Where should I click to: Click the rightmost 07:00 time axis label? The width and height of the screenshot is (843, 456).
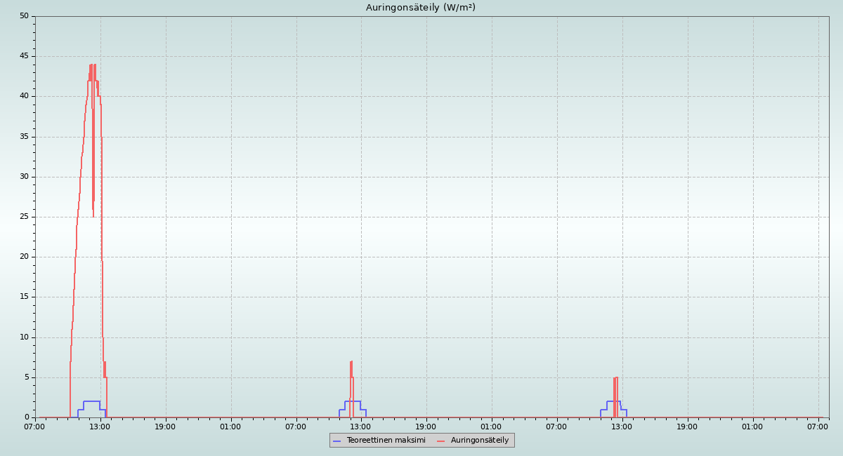tap(818, 427)
